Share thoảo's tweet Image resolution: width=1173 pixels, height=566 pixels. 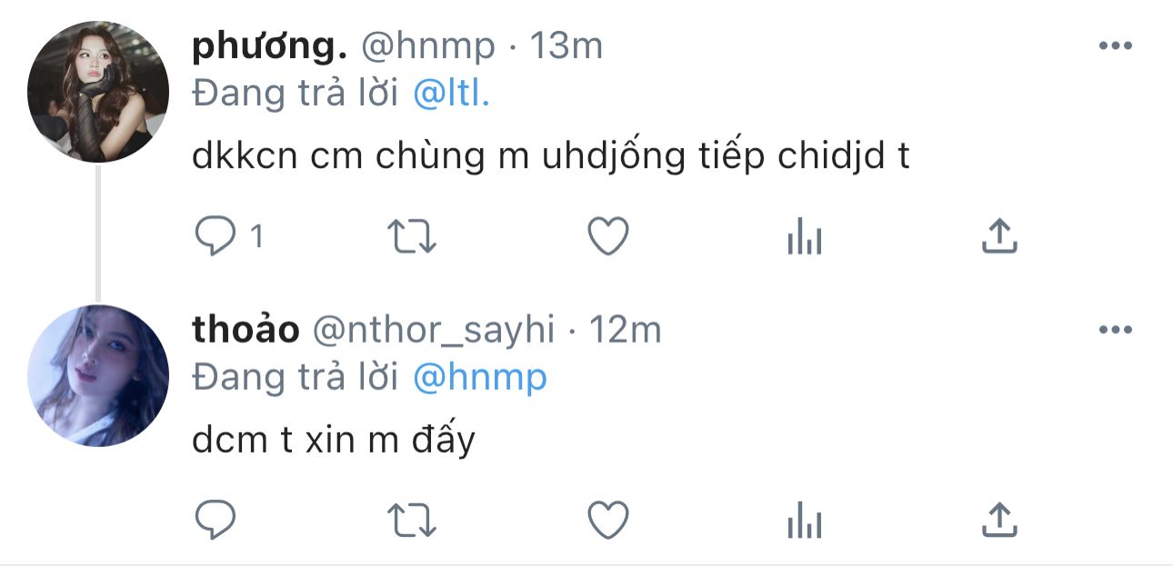(999, 521)
